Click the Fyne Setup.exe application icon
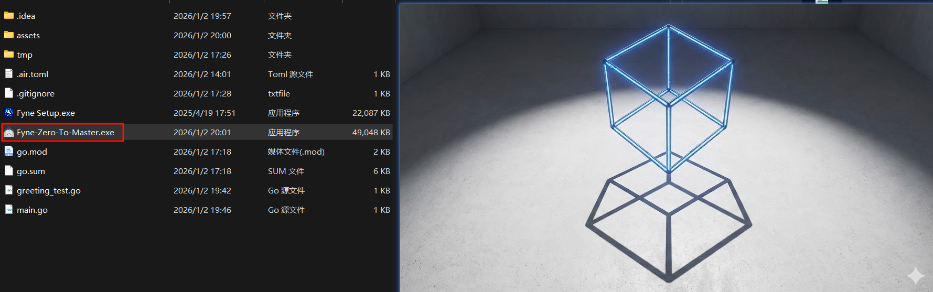 click(x=9, y=113)
